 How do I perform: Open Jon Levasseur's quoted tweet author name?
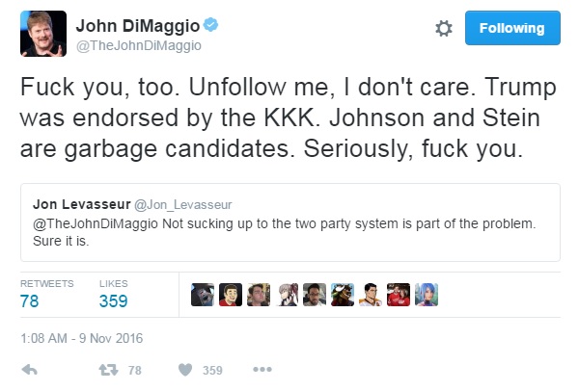82,204
